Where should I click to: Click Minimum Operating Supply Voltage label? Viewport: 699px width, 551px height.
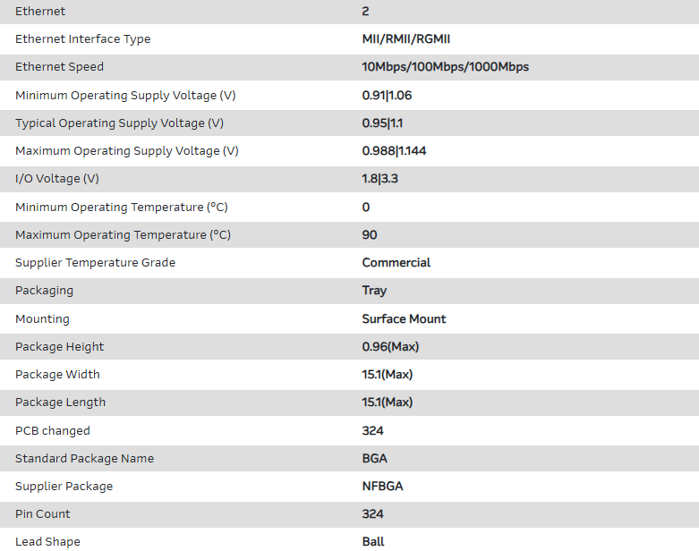tap(125, 96)
